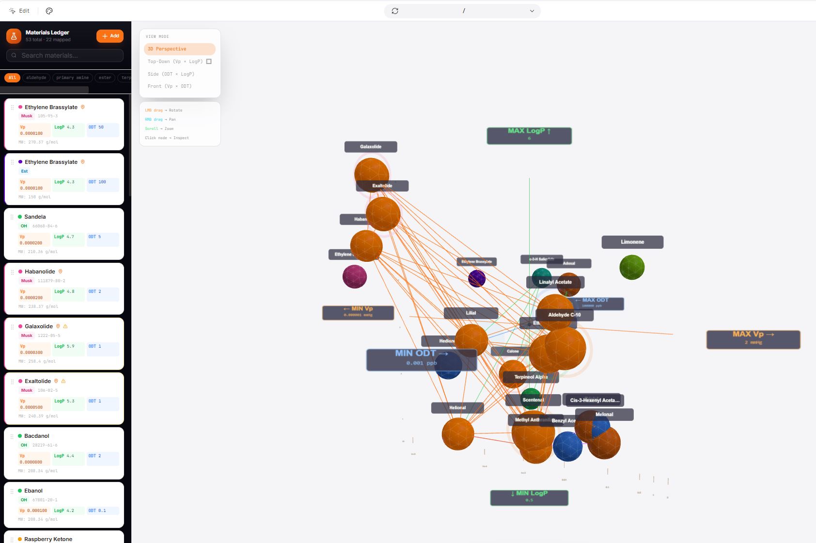The image size is (816, 543).
Task: Click the refresh icon in the top bar
Action: pyautogui.click(x=395, y=11)
